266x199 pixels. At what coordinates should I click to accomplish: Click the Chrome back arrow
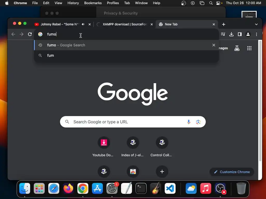(x=13, y=34)
